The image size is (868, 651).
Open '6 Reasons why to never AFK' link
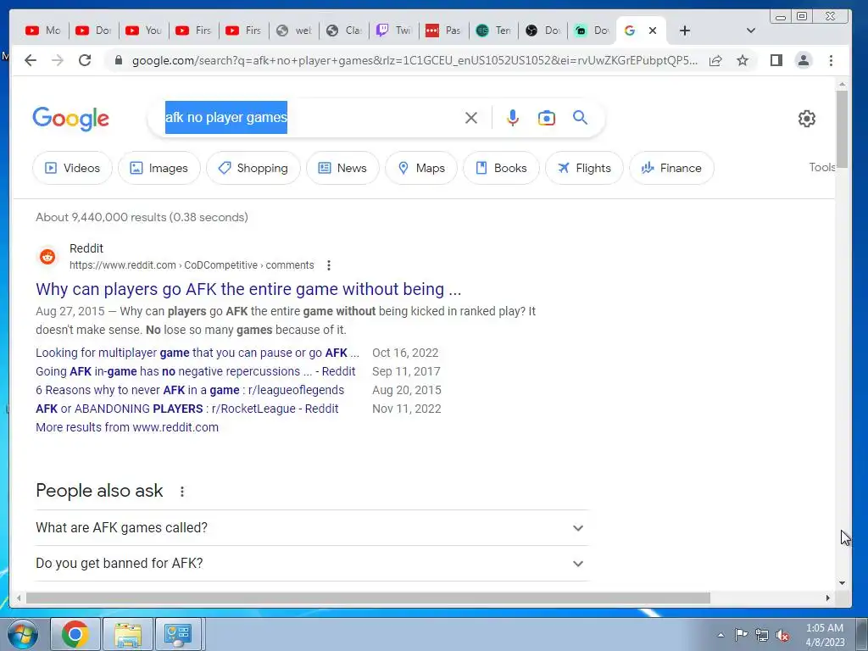190,390
